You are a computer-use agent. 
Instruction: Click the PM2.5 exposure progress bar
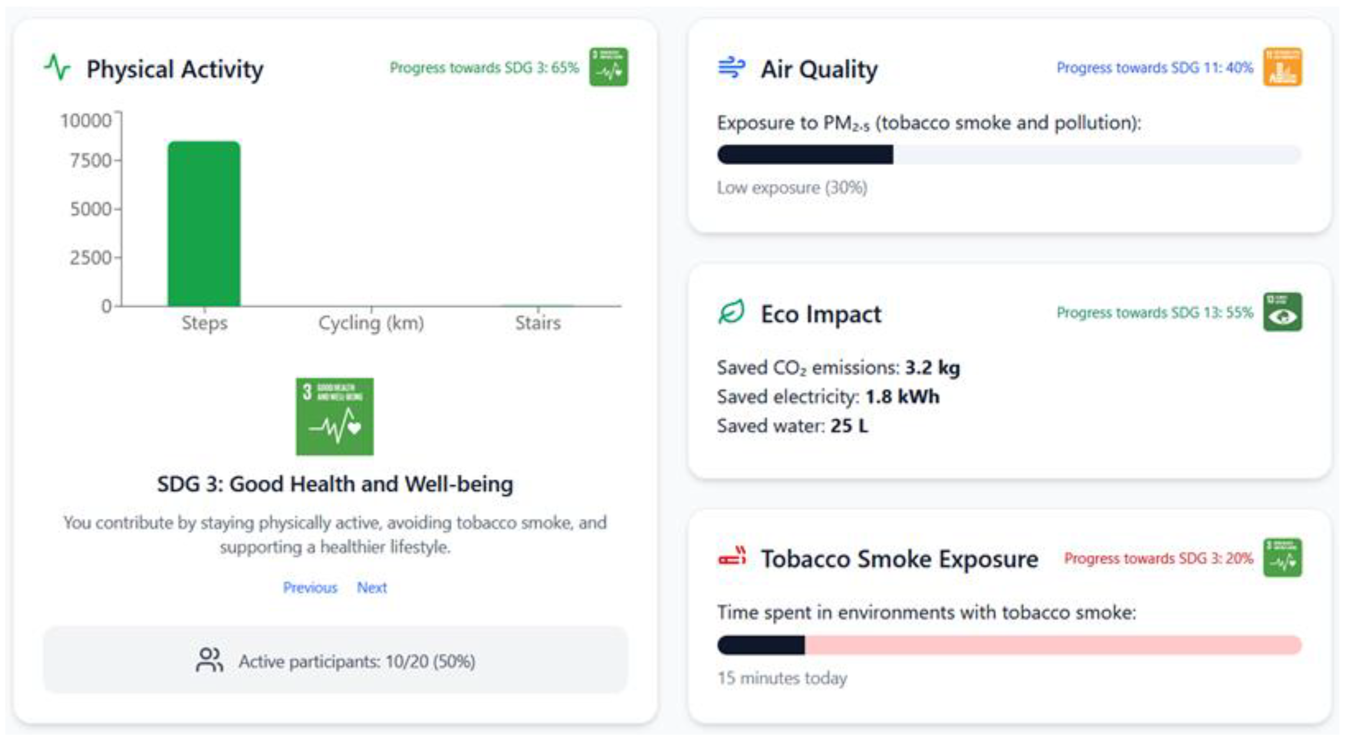click(x=1009, y=155)
